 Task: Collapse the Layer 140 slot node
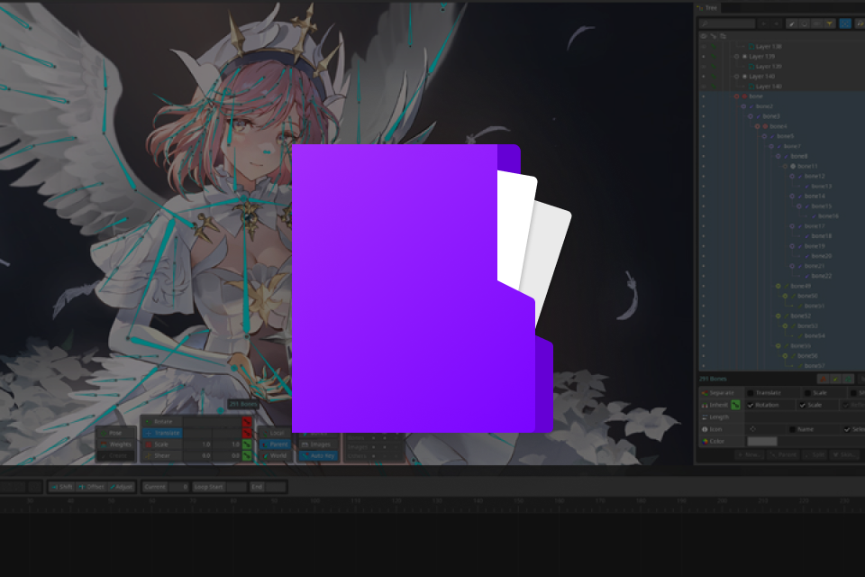(x=736, y=77)
